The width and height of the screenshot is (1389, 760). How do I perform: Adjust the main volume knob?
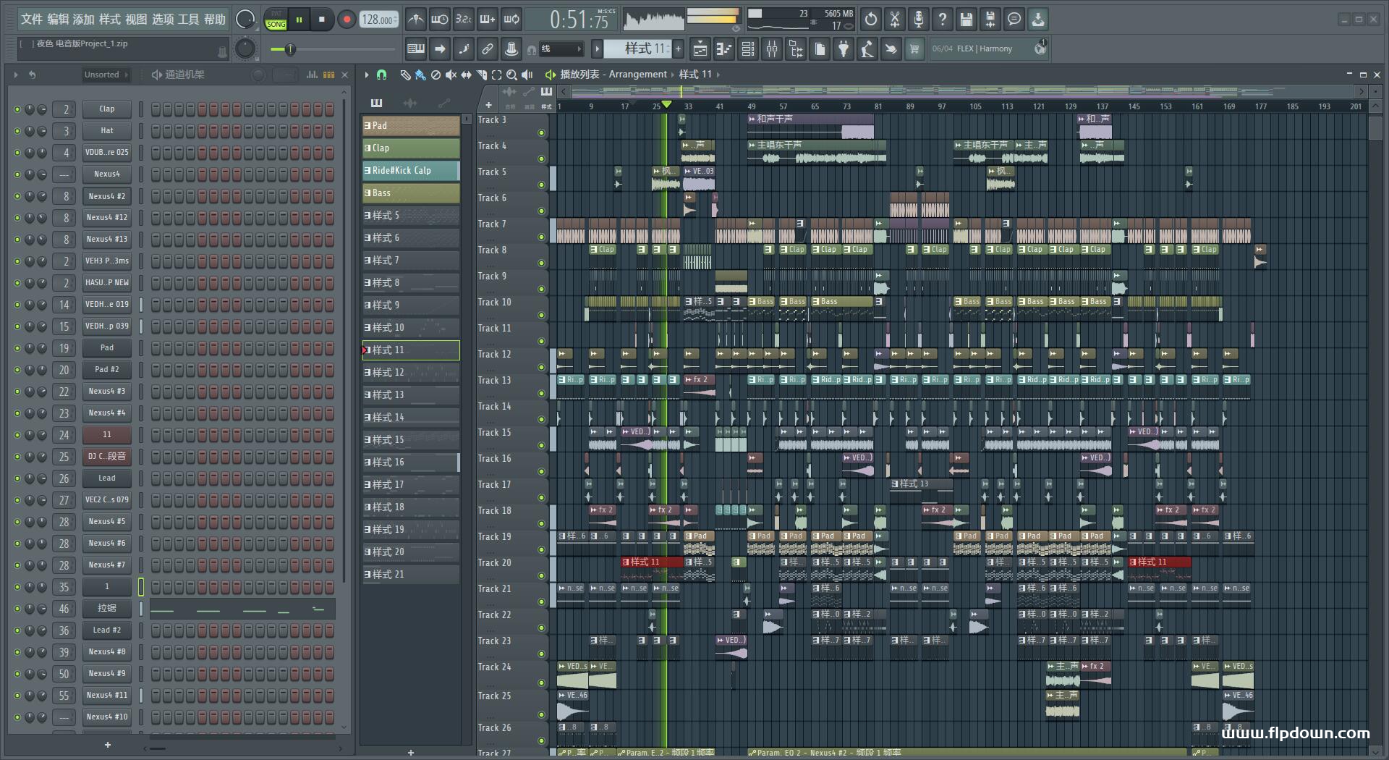(x=246, y=20)
